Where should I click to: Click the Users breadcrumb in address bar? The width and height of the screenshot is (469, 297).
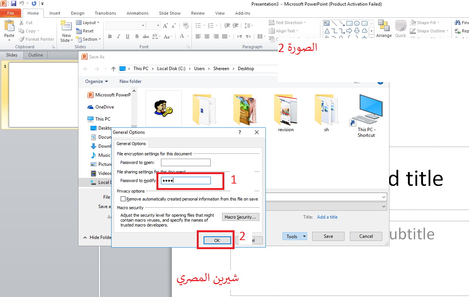point(199,69)
